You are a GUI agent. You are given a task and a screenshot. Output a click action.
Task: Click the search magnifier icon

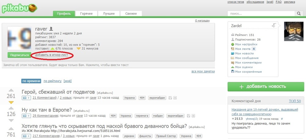tap(299, 13)
